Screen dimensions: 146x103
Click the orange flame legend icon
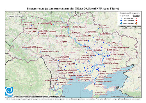tap(136, 23)
